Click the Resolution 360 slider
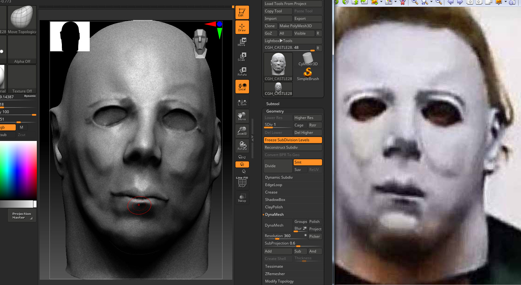The height and width of the screenshot is (285, 521). [x=285, y=236]
